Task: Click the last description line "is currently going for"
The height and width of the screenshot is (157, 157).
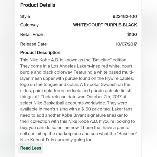Action: [56, 140]
